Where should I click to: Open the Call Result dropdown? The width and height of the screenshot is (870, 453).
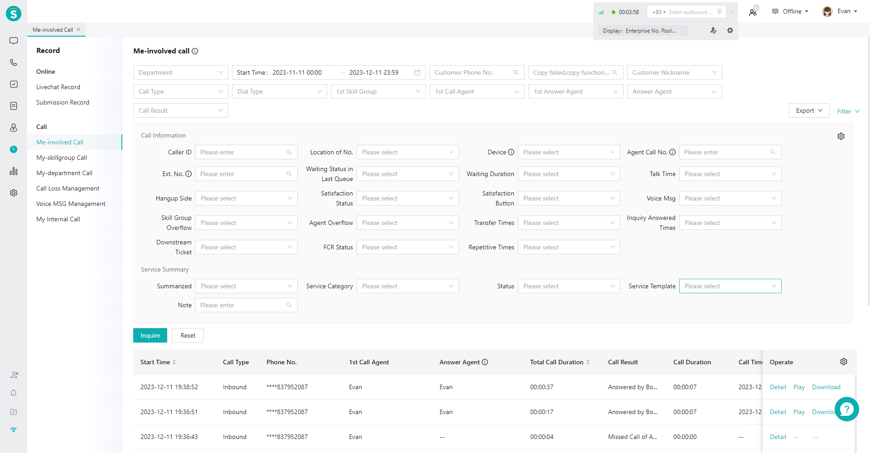point(181,110)
